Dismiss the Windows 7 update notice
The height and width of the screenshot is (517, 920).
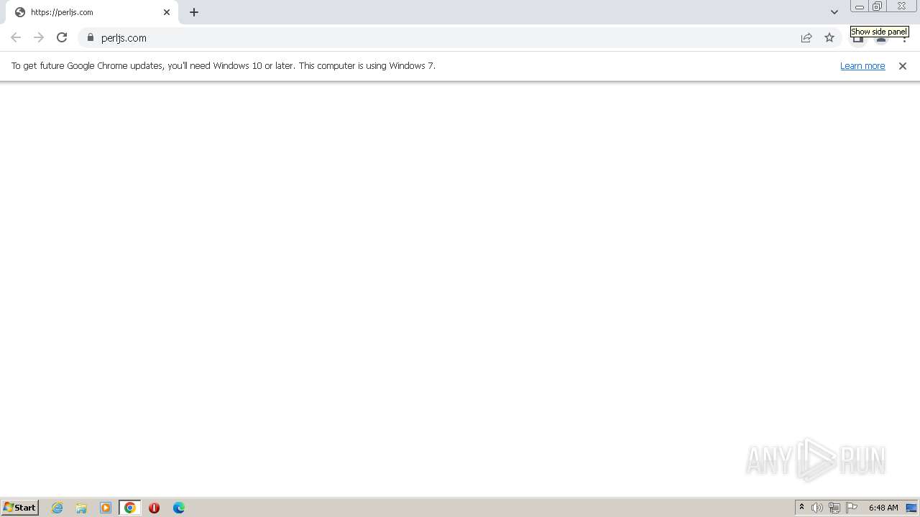903,65
